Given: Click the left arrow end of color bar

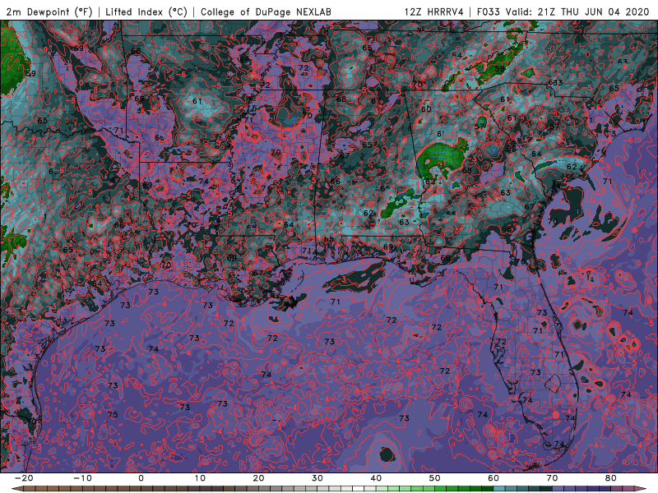Looking at the screenshot, I should 16,489.
